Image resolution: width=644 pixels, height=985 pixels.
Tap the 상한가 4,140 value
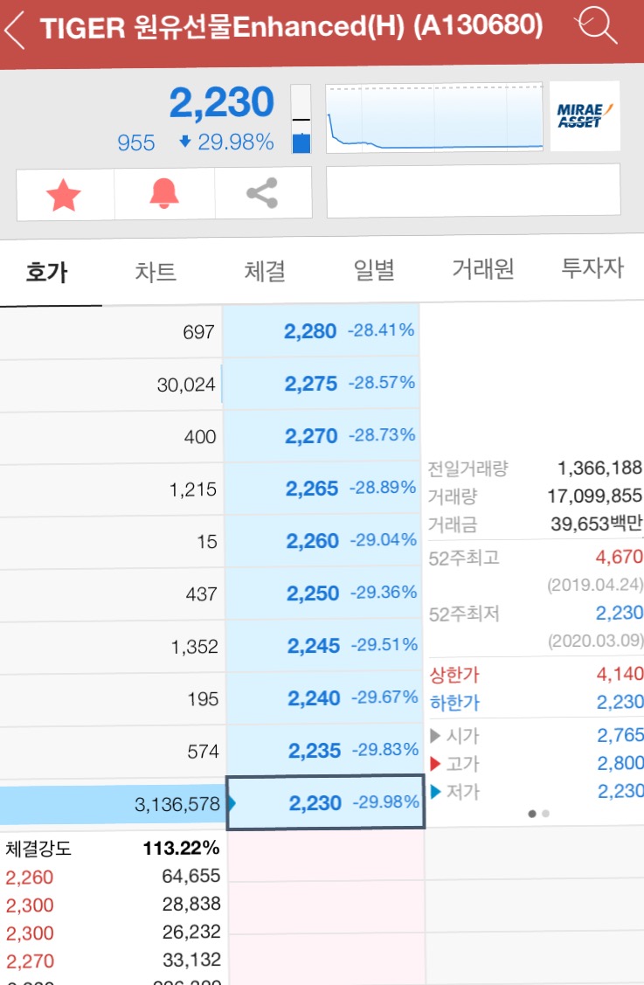click(620, 674)
